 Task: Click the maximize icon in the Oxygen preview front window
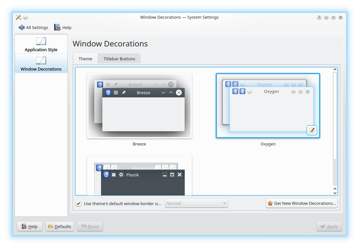pos(300,91)
